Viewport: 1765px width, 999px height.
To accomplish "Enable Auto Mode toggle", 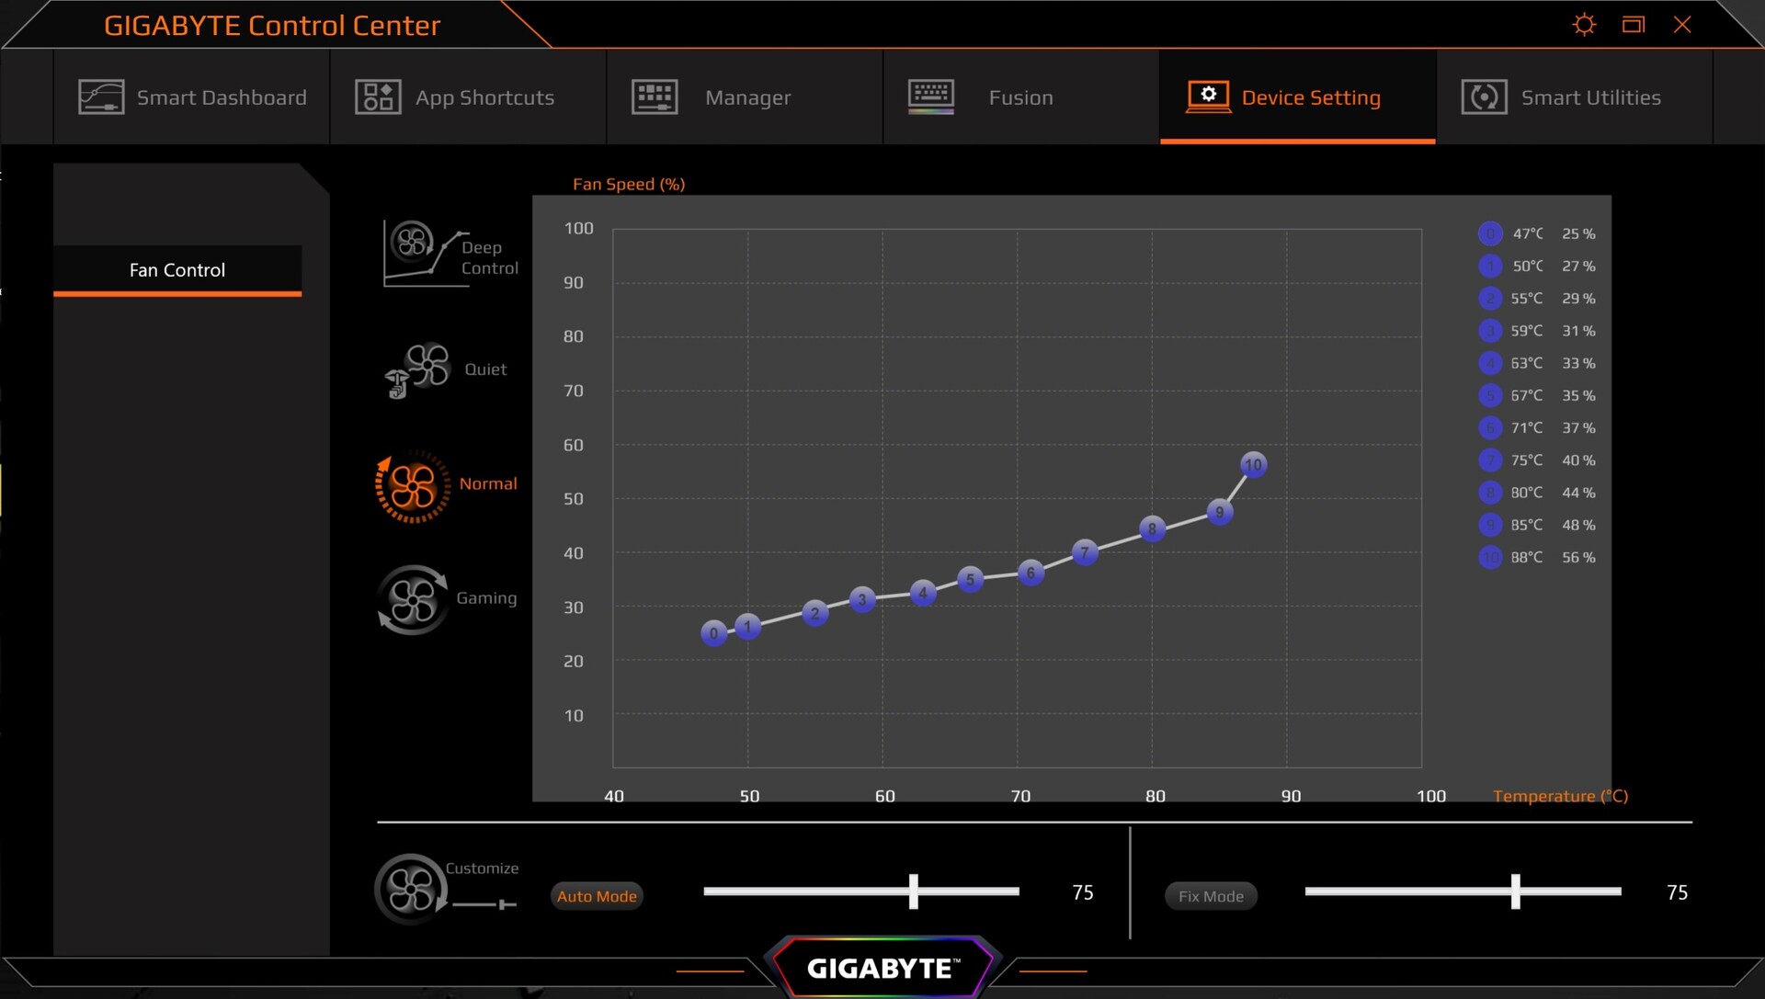I will coord(597,896).
